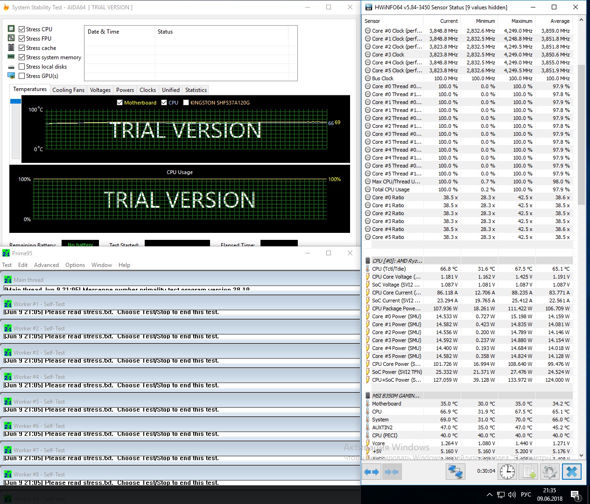Image resolution: width=590 pixels, height=504 pixels.
Task: Switch to Statistics tab
Action: pos(196,90)
